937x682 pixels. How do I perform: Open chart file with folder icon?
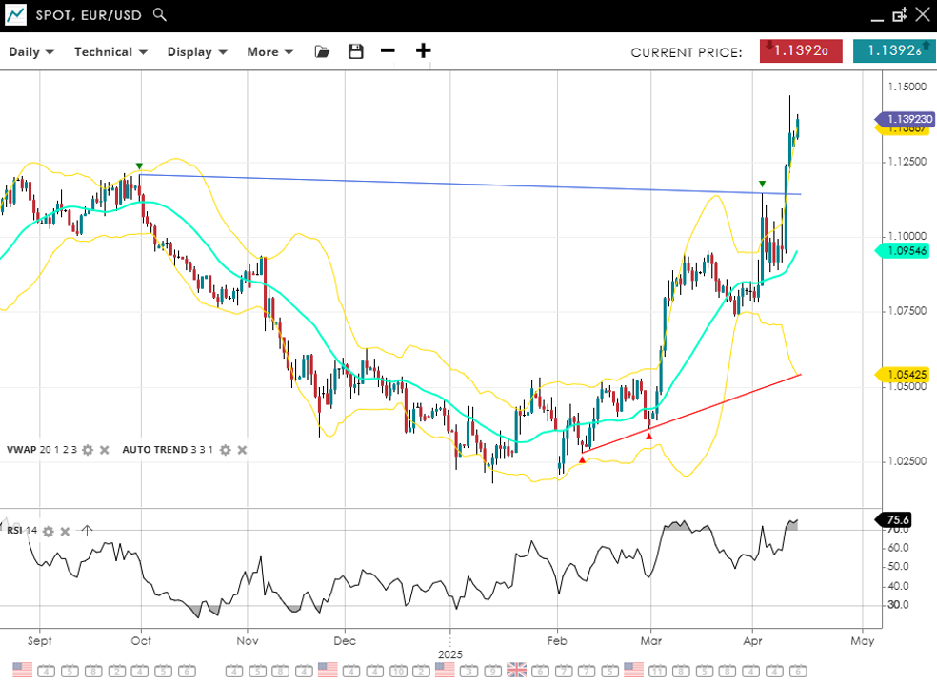[x=322, y=51]
